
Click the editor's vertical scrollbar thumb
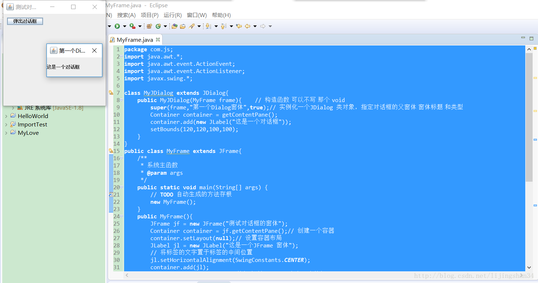529,118
